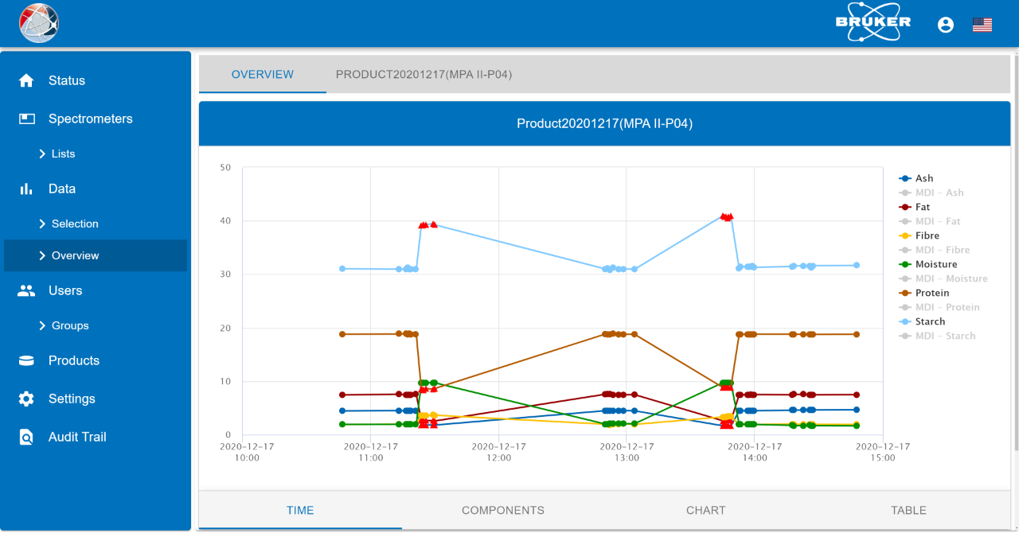Click the Spectrometers icon in sidebar
The width and height of the screenshot is (1019, 533).
coord(26,119)
